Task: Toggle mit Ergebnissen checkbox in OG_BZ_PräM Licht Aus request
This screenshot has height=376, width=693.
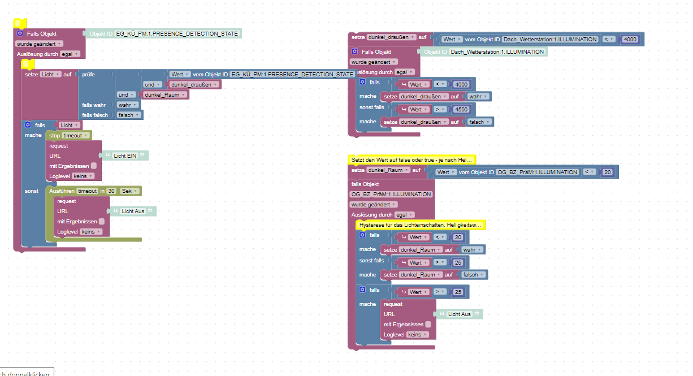Action: [x=428, y=325]
